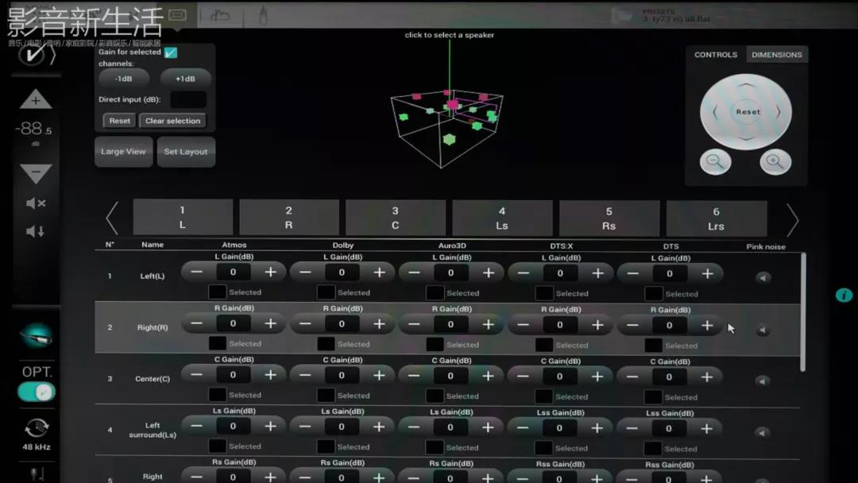Click the Set Layout button

(x=186, y=152)
